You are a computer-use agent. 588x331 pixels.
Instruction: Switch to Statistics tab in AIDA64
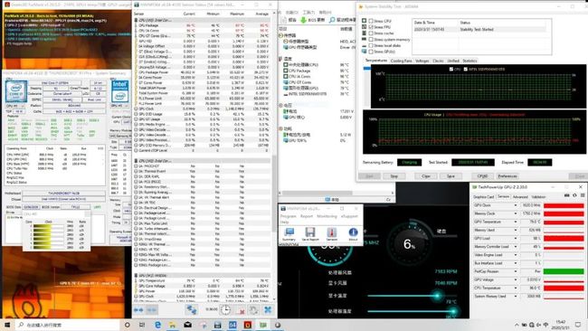click(469, 61)
